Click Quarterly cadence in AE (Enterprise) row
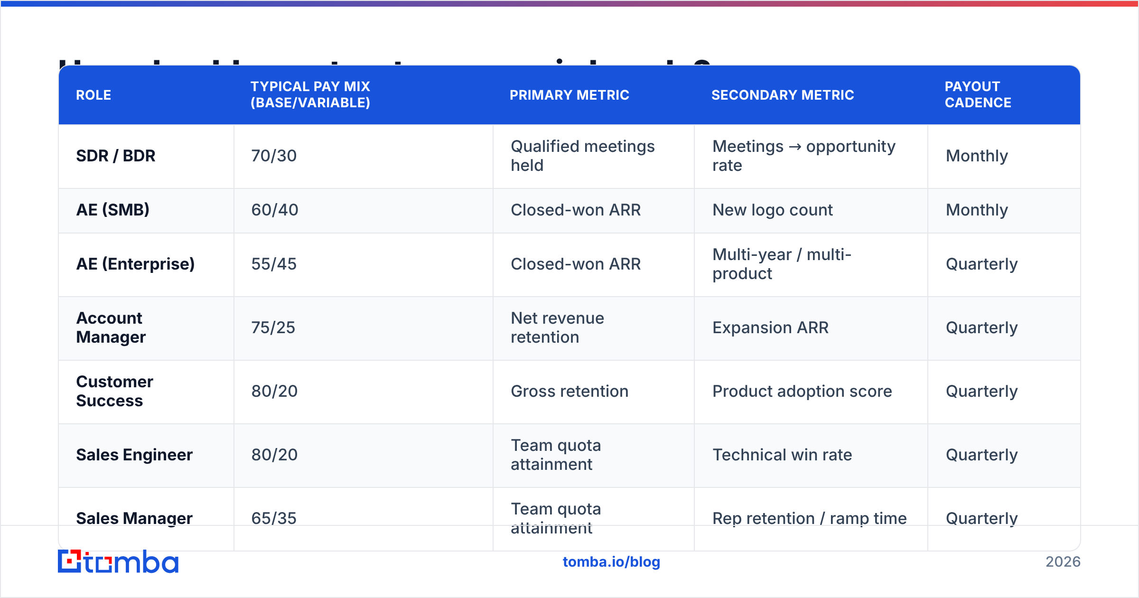This screenshot has height=598, width=1139. (981, 264)
